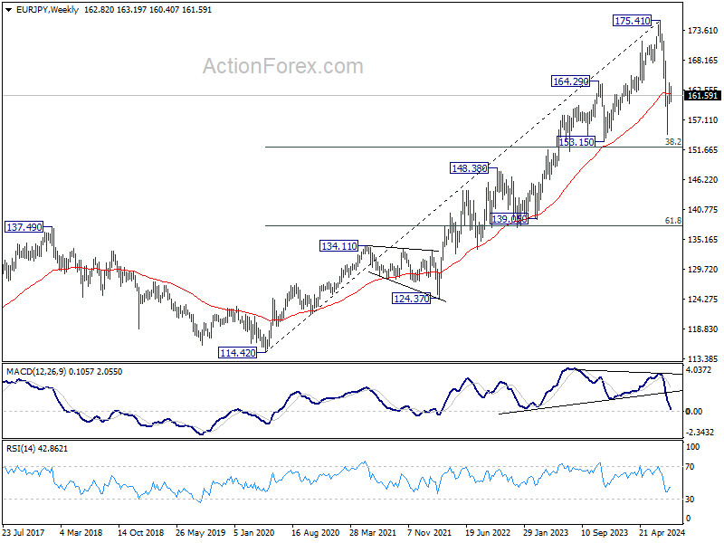Viewport: 724px width, 543px height.
Task: Click the 113.385 price axis value
Action: point(703,358)
